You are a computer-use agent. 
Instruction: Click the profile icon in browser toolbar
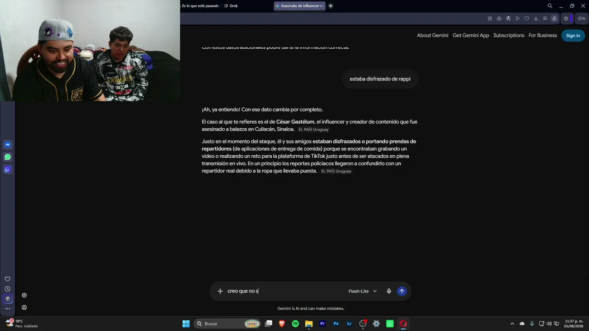554,18
